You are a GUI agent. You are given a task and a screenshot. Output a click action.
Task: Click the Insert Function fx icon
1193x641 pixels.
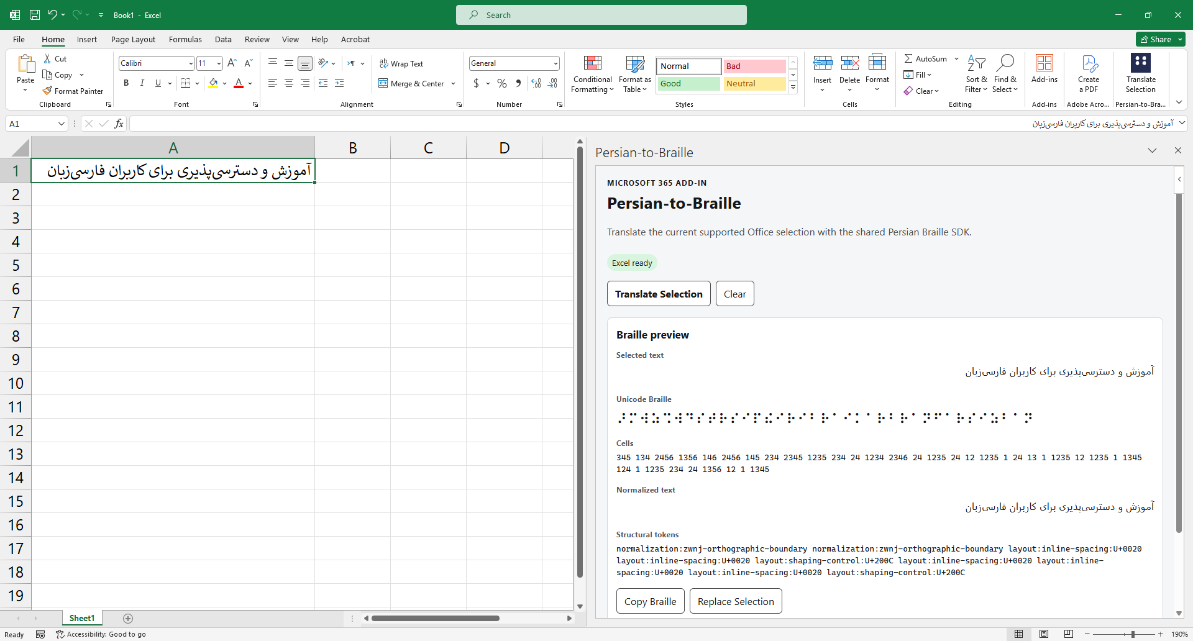click(x=119, y=124)
